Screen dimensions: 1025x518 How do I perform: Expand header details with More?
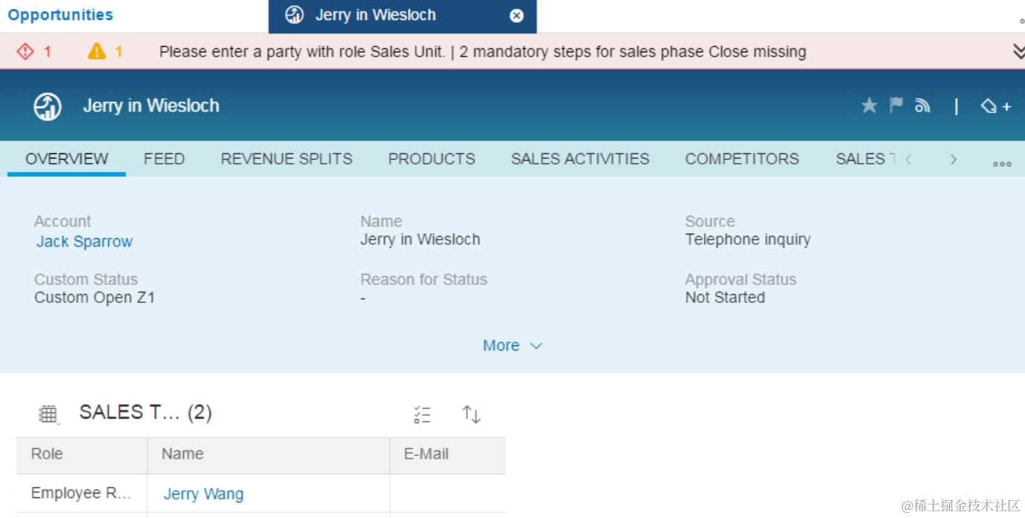pyautogui.click(x=512, y=345)
